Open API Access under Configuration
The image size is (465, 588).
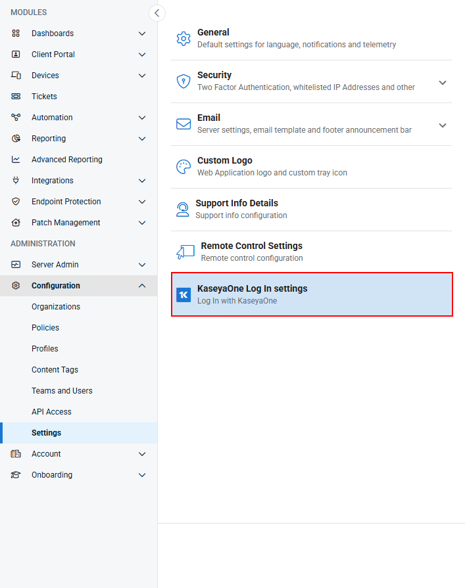(51, 412)
